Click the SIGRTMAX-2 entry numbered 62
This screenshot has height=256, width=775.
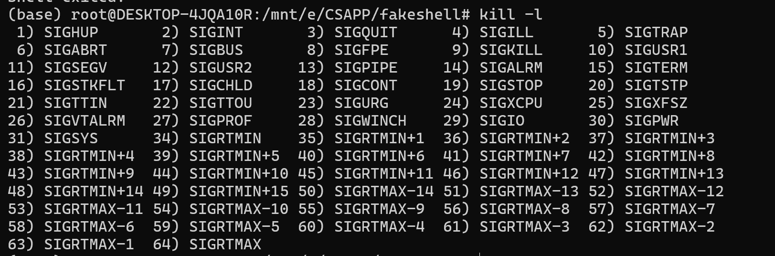pyautogui.click(x=669, y=226)
